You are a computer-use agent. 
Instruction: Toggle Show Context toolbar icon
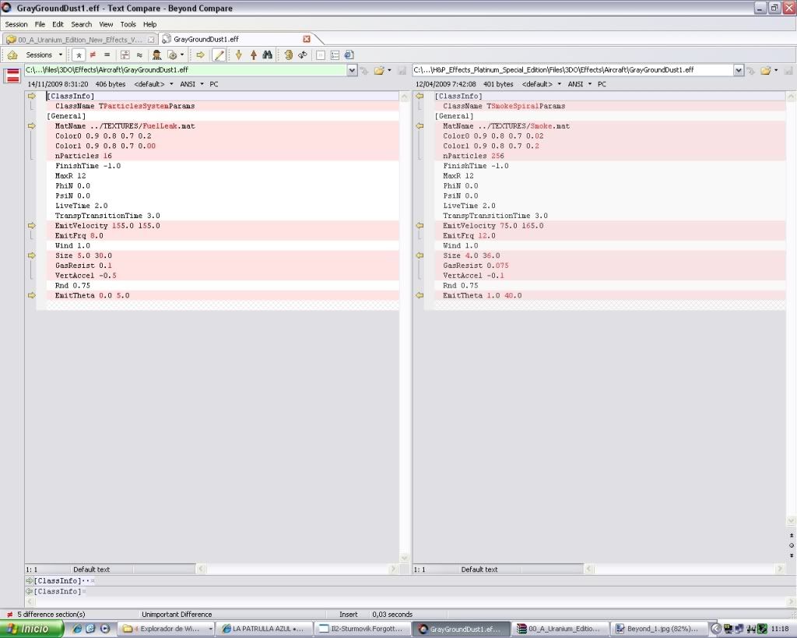point(125,55)
